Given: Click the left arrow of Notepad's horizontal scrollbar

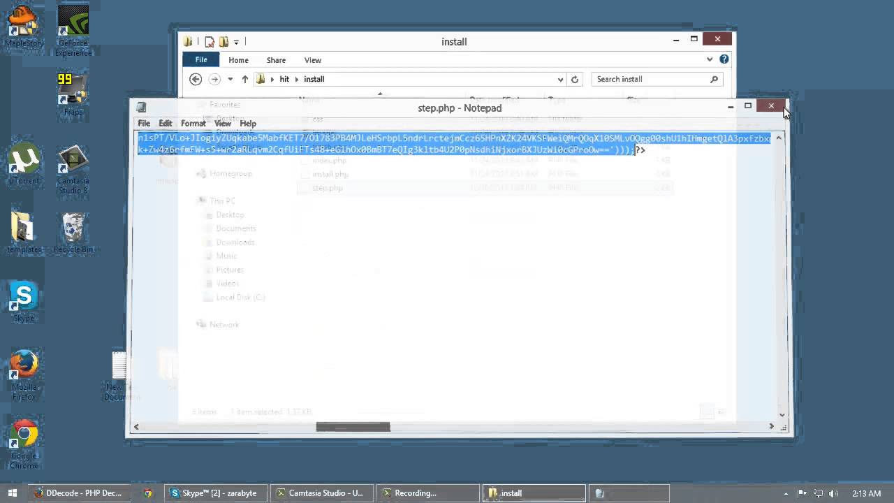Looking at the screenshot, I should point(136,426).
